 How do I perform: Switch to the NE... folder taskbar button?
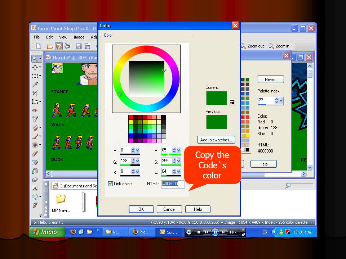click(x=115, y=232)
